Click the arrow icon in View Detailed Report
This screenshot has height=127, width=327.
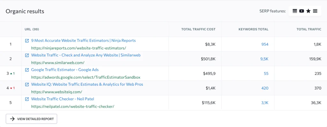pos(12,119)
